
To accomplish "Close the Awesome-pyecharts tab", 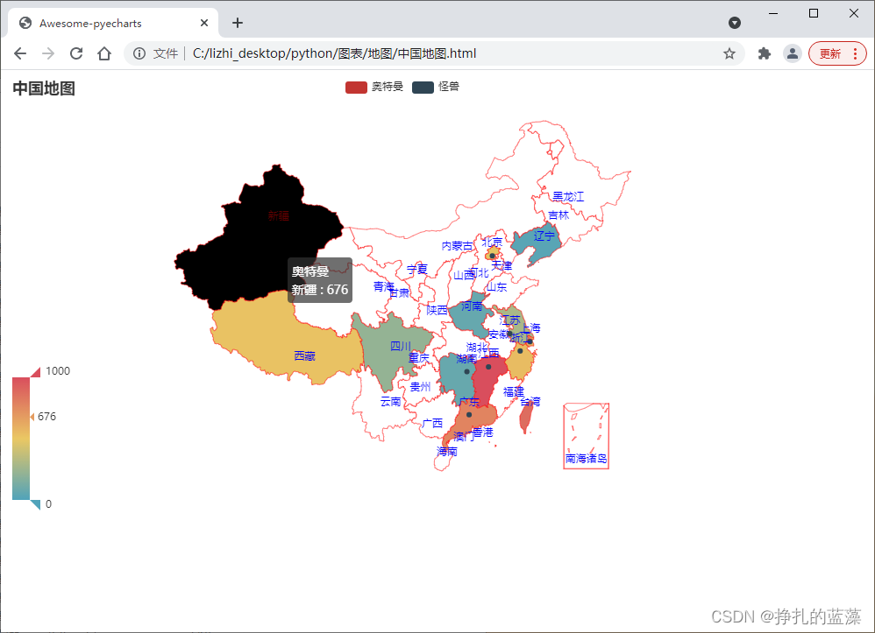I will 204,23.
